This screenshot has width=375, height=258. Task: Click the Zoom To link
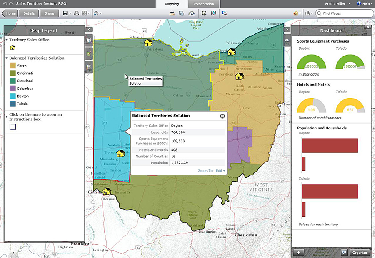(x=205, y=171)
